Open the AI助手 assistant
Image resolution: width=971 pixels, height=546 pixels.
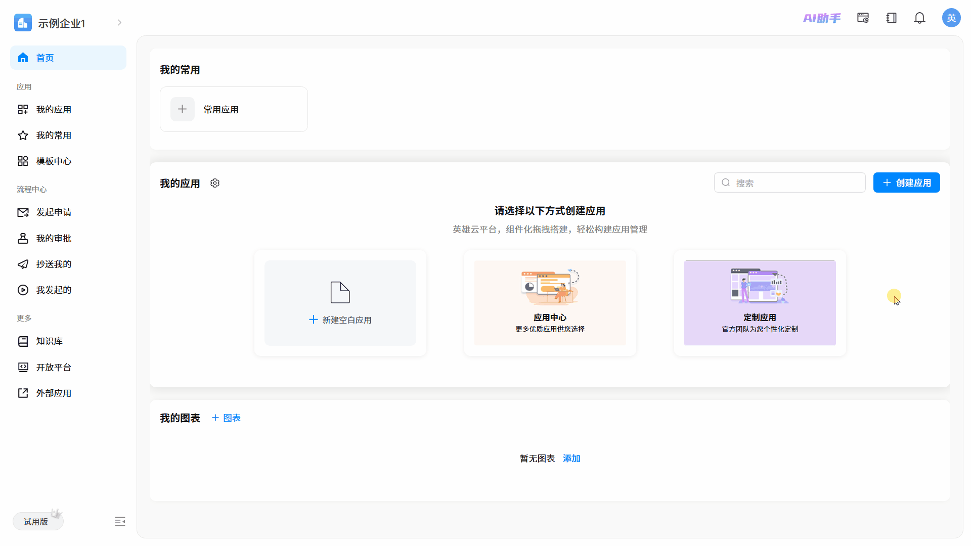tap(822, 18)
